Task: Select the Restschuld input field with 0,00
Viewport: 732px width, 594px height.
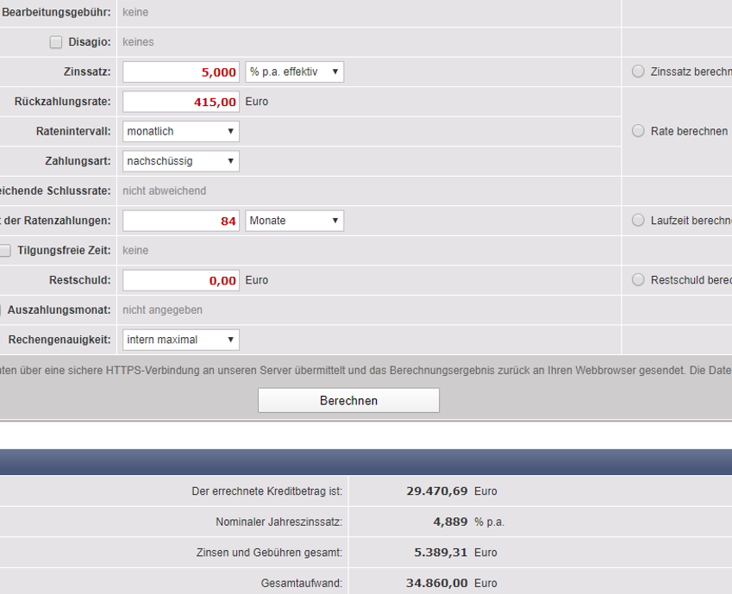Action: point(181,280)
